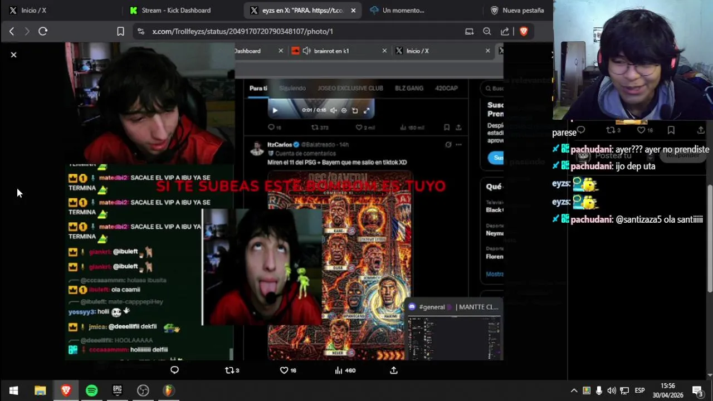Image resolution: width=713 pixels, height=401 pixels.
Task: Reply using the bubble icon below the photo
Action: pyautogui.click(x=174, y=370)
